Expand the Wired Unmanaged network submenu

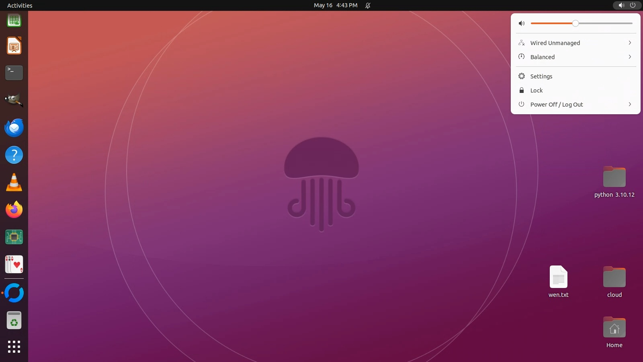pos(575,43)
